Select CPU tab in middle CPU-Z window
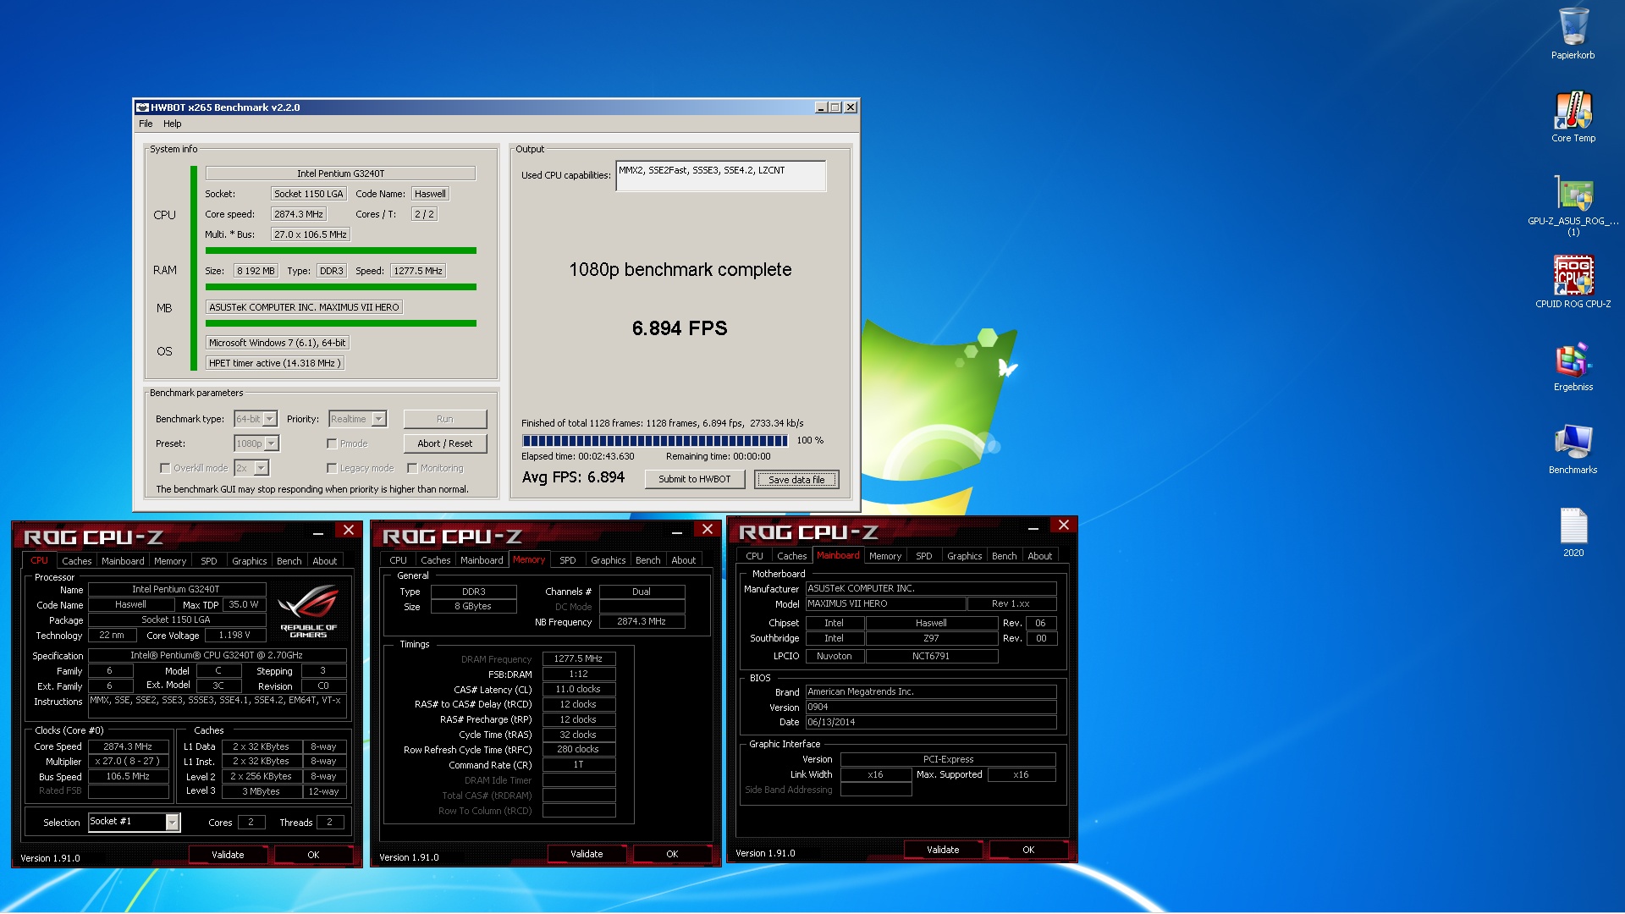This screenshot has width=1625, height=914. pos(398,560)
